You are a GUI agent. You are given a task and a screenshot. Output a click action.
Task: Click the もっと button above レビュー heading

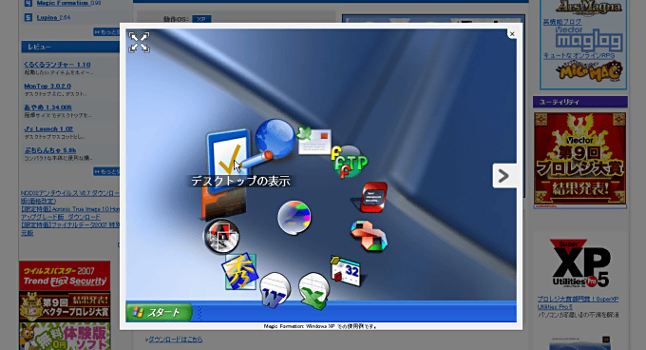pos(106,32)
